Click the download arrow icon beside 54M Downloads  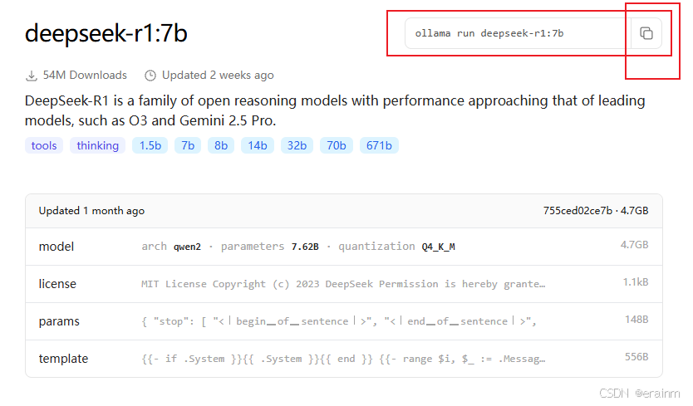[31, 76]
